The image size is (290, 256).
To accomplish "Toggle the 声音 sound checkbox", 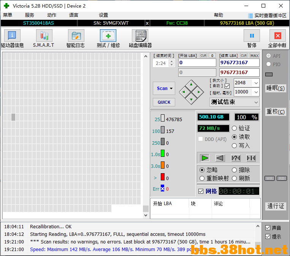I will coord(268,228).
